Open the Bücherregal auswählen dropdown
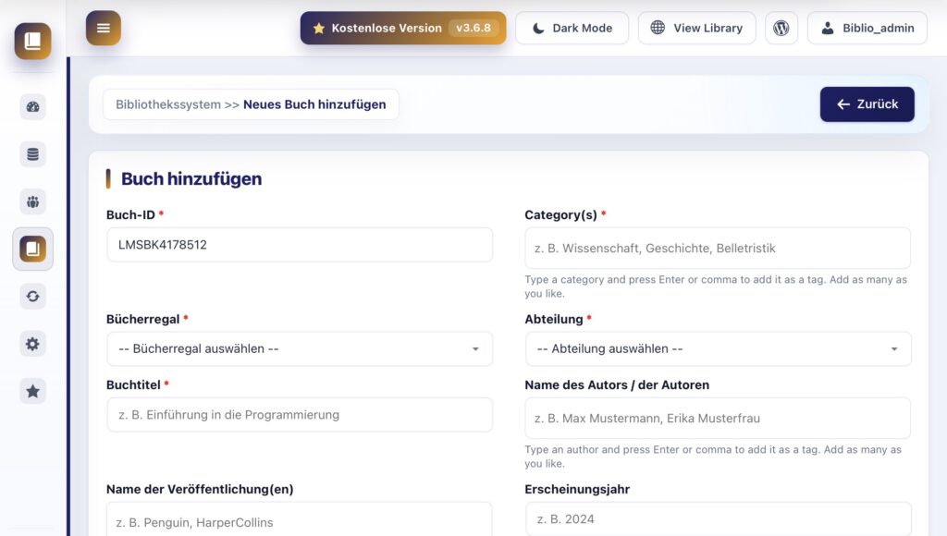 coord(300,349)
